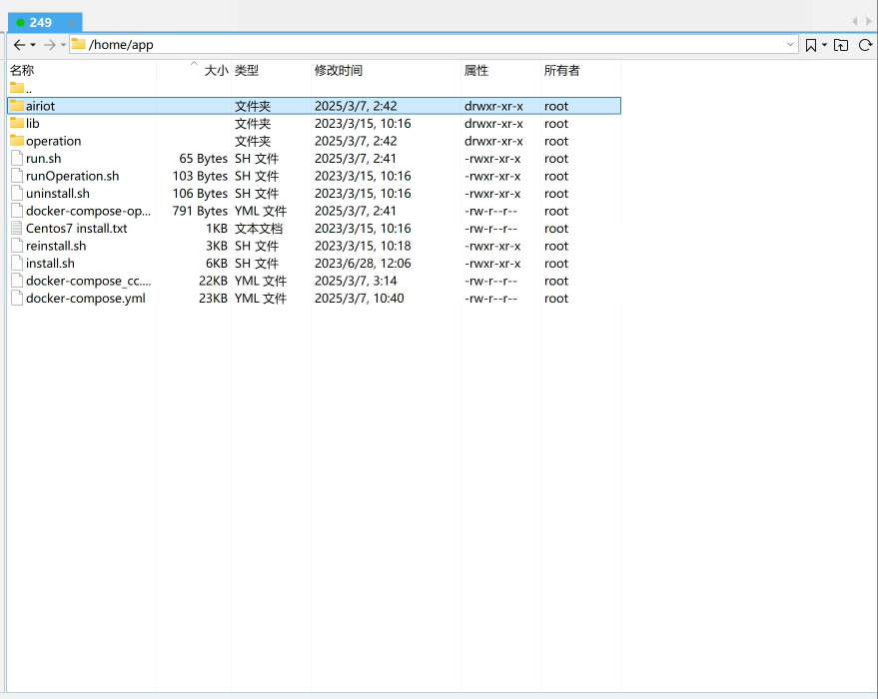Select the docker-compose.yml file
878x699 pixels.
tap(85, 299)
